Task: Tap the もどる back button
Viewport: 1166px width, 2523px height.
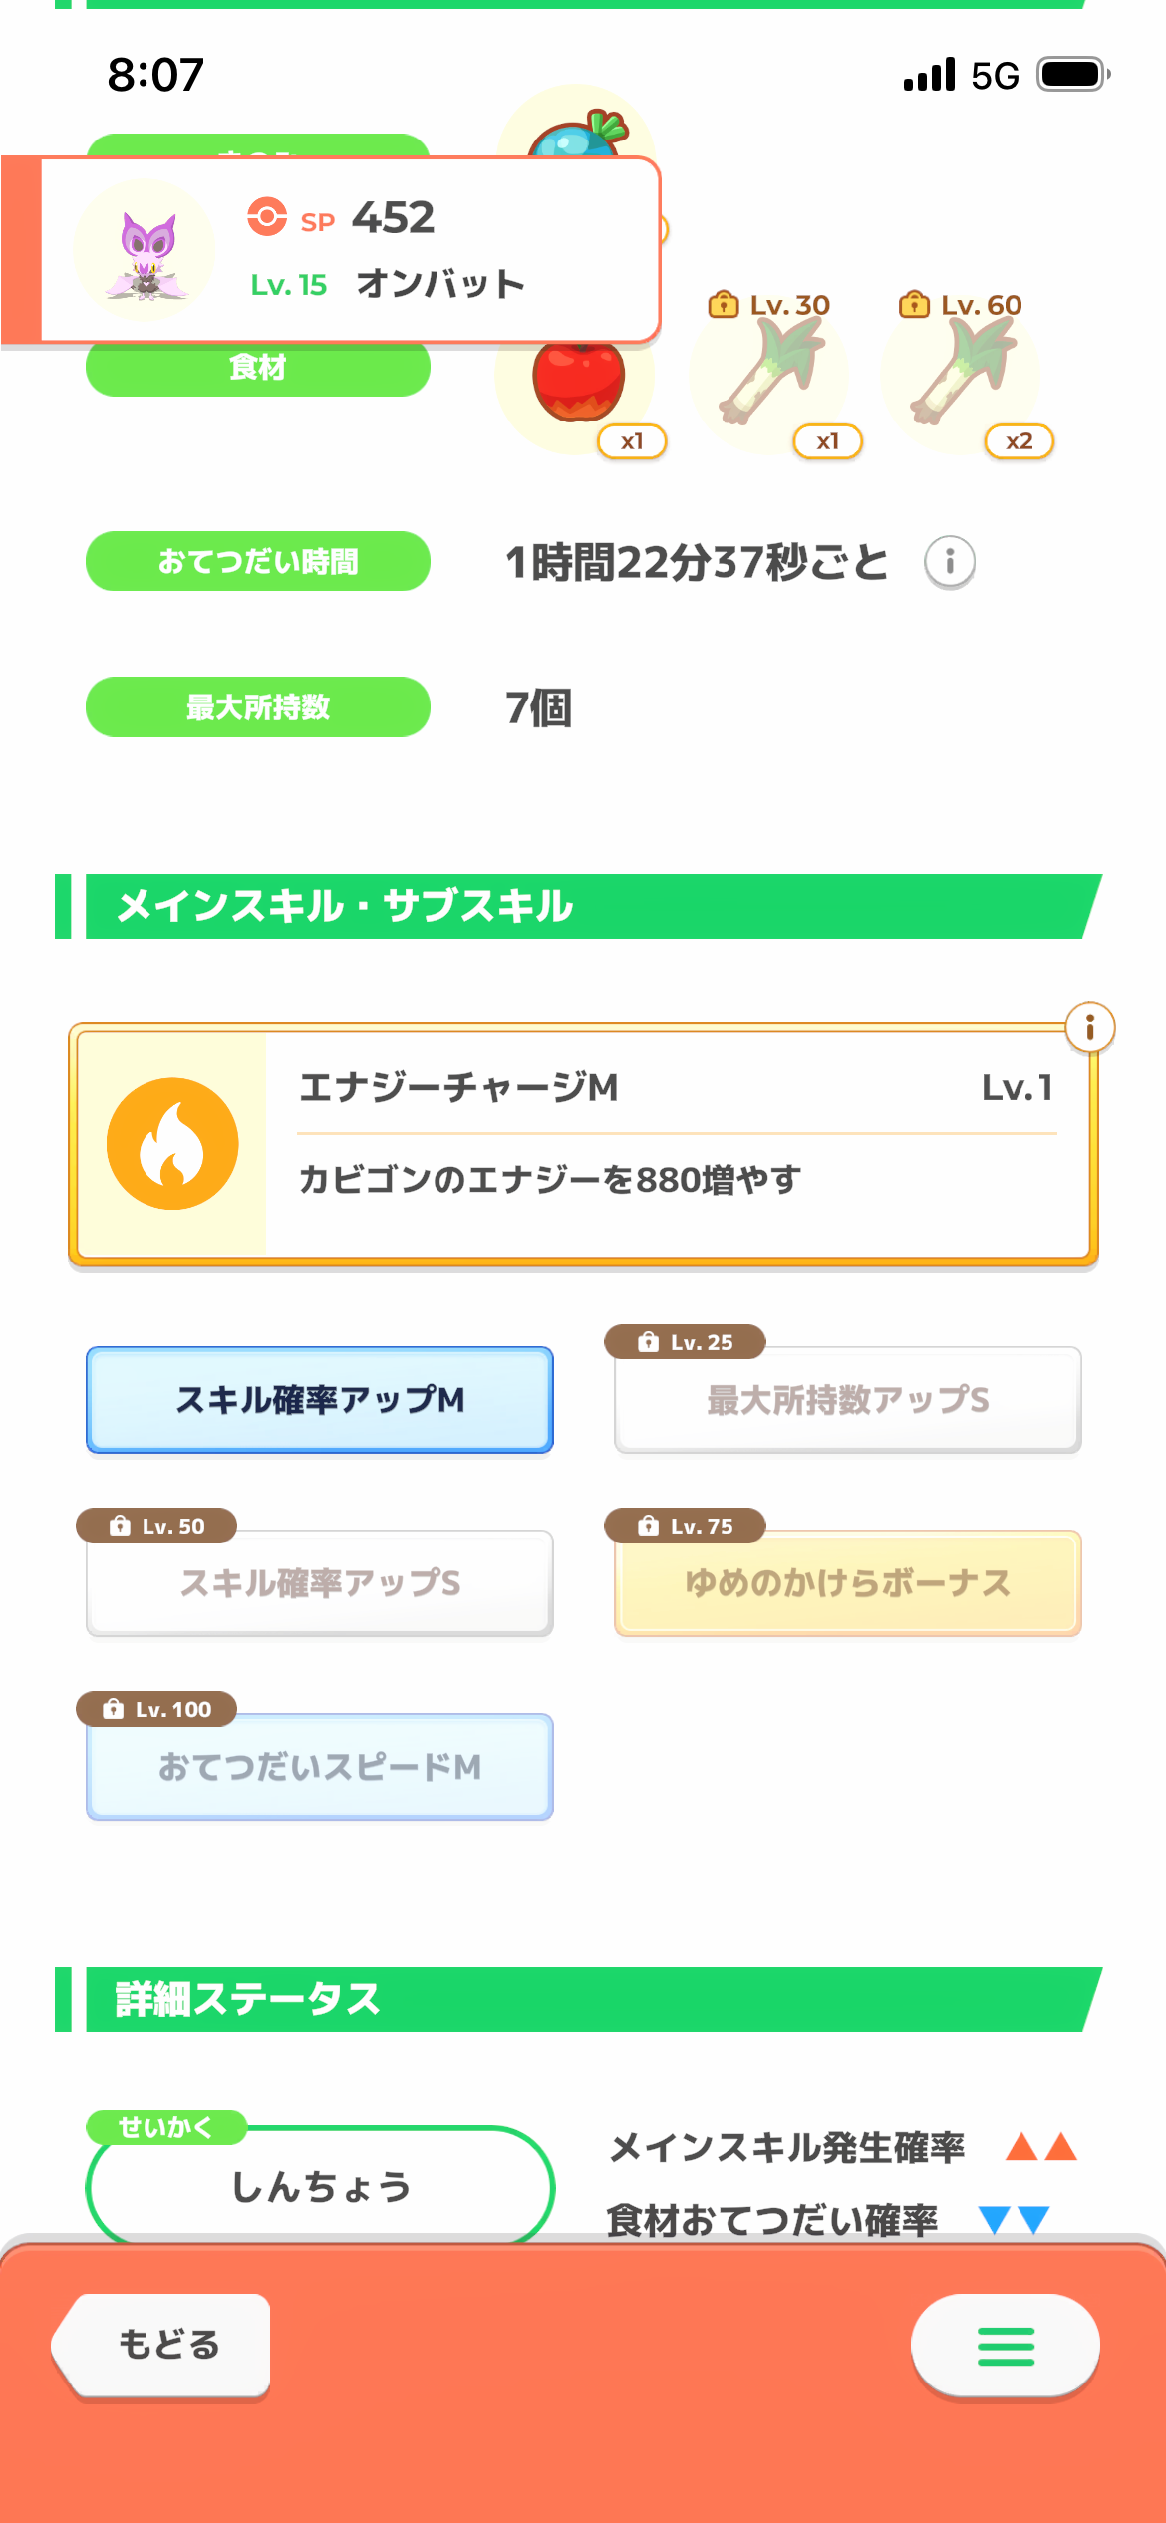Action: [x=166, y=2345]
